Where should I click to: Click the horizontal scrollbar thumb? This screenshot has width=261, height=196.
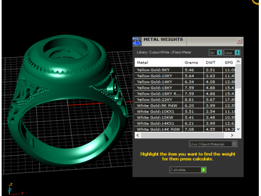pos(182,135)
